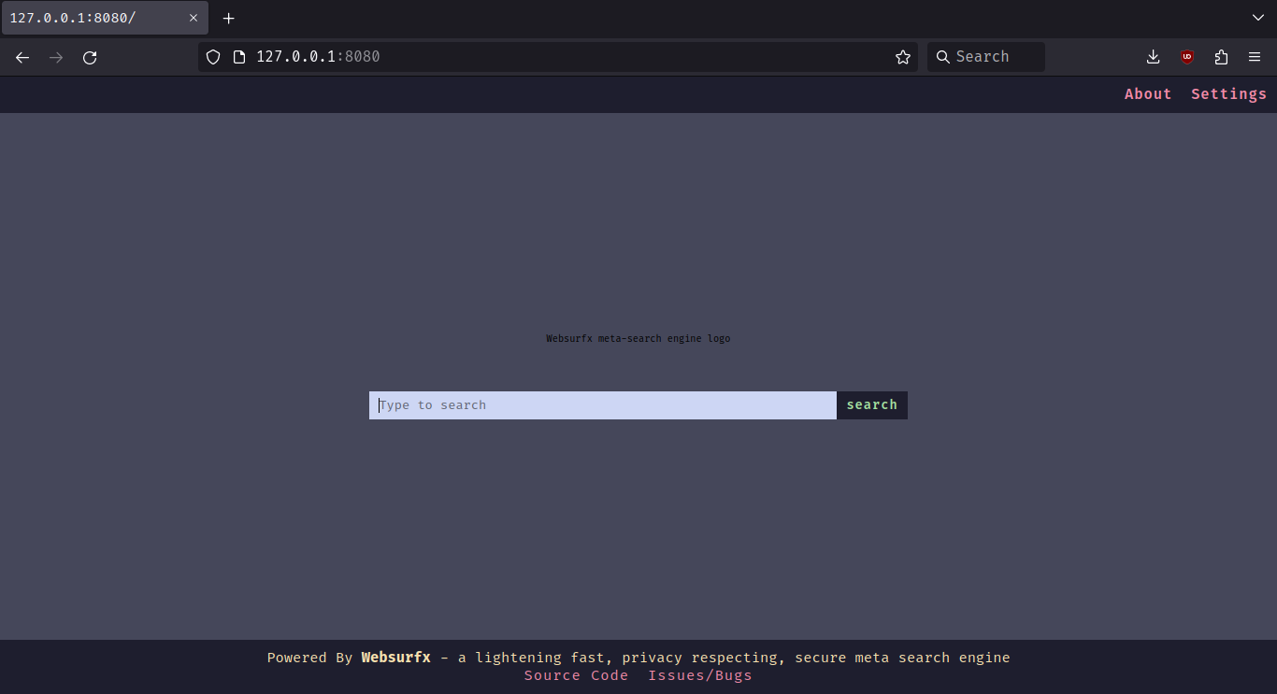Image resolution: width=1277 pixels, height=694 pixels.
Task: Reload the current page
Action: pyautogui.click(x=90, y=57)
